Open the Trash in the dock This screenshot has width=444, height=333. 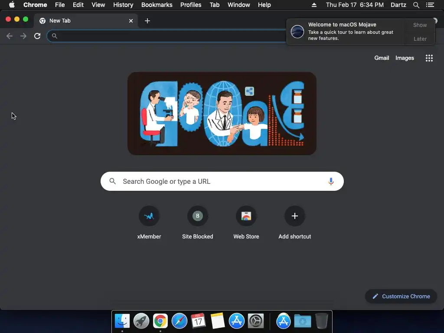[322, 321]
